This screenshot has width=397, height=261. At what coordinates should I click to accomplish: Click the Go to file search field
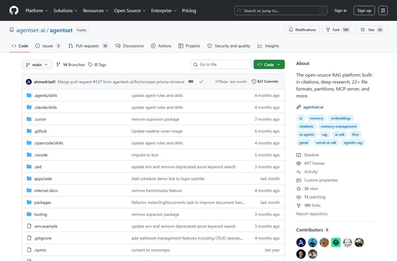[221, 64]
